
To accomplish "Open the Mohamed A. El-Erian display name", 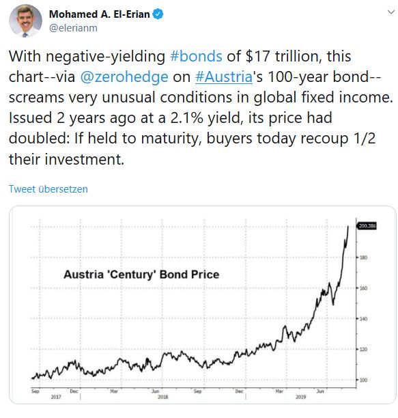I will point(100,14).
